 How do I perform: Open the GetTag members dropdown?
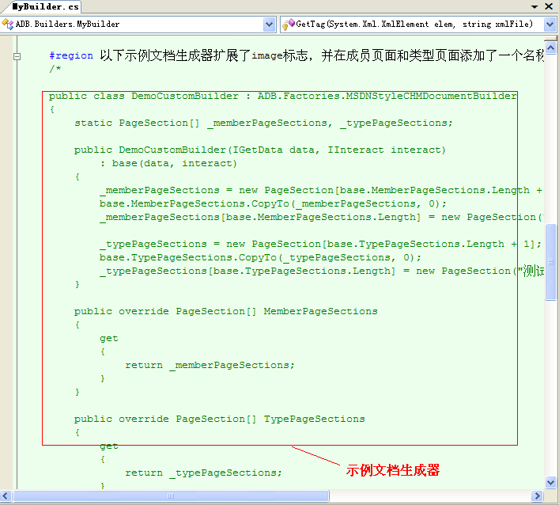click(x=550, y=25)
